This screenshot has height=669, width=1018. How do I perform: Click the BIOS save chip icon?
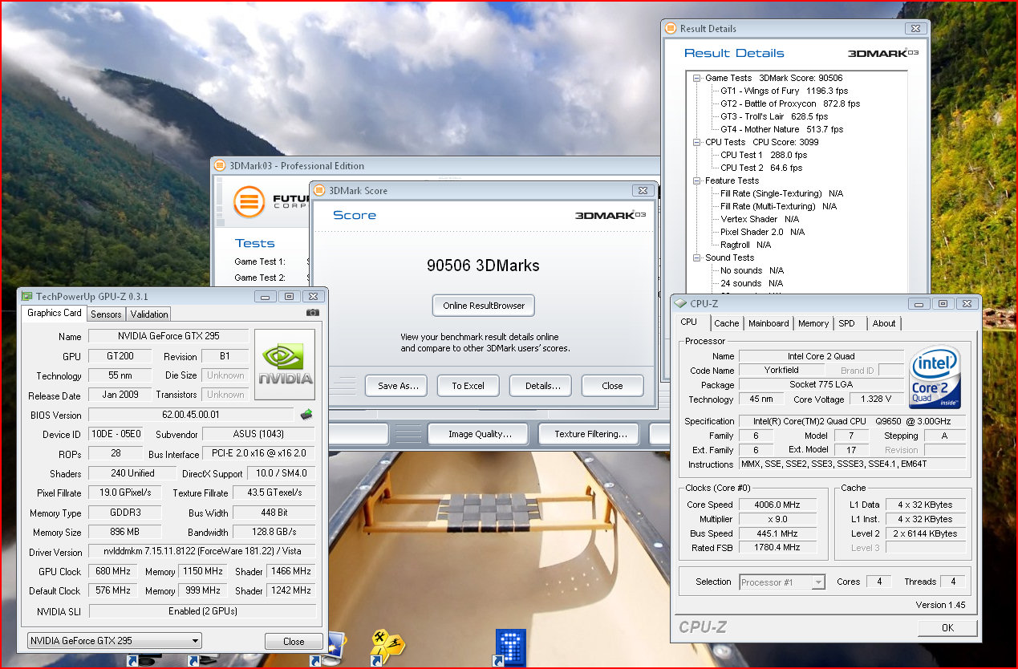[x=306, y=415]
